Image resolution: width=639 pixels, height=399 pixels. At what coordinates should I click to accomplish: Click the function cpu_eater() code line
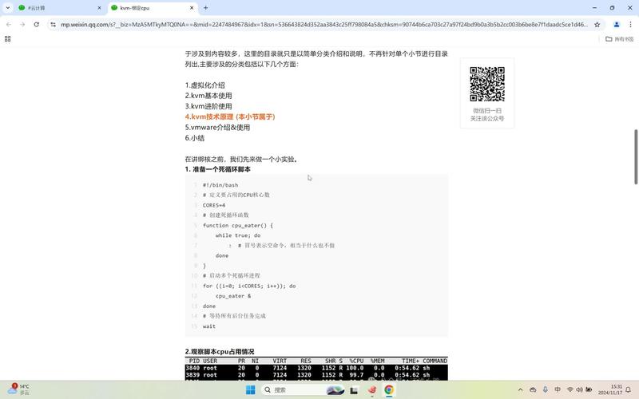(237, 225)
